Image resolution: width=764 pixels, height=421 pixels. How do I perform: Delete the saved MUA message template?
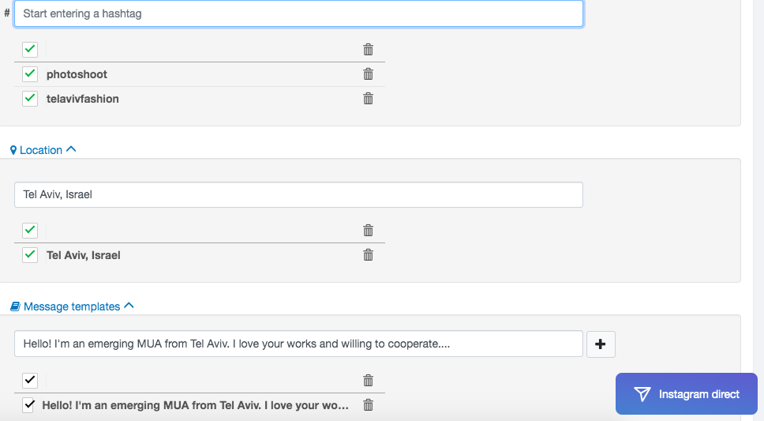pos(368,405)
